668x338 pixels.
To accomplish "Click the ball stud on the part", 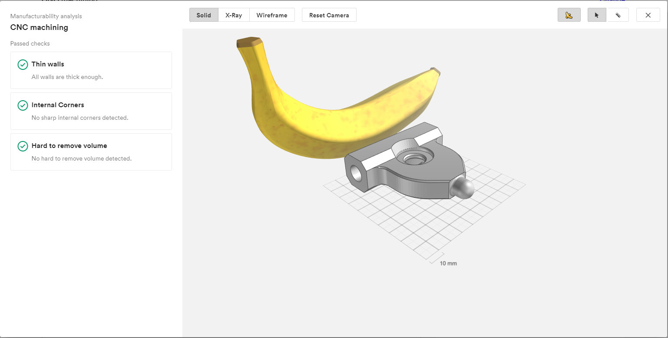I will point(462,188).
